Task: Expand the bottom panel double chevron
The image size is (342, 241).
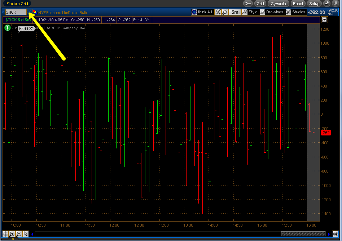Action: click(x=13, y=239)
